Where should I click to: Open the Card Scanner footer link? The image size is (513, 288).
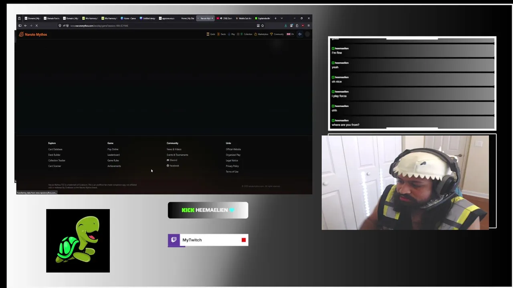[55, 166]
